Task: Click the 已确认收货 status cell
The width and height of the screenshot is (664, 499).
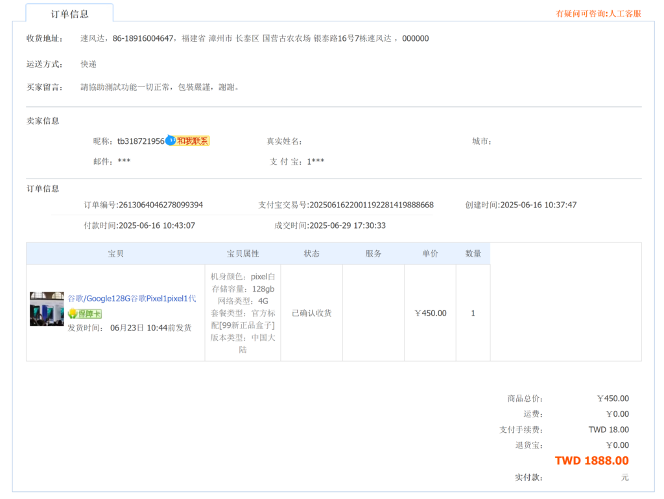Action: (312, 313)
